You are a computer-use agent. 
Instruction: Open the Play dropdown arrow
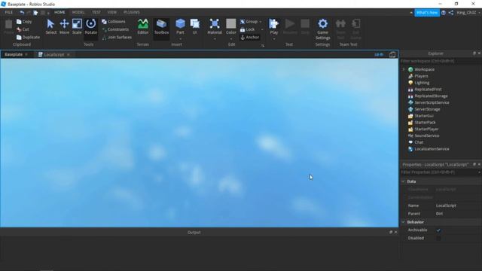[273, 39]
